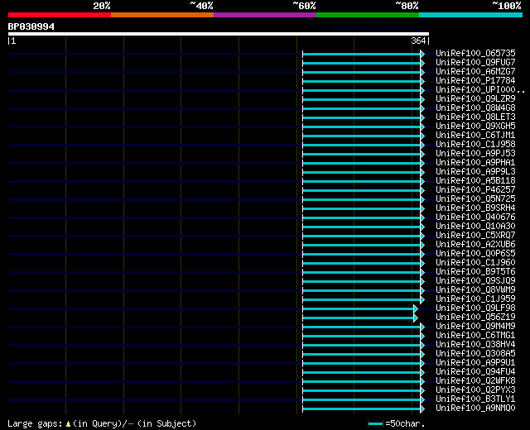Click the alignment arrowhead of UniRef100_P46257

422,190
